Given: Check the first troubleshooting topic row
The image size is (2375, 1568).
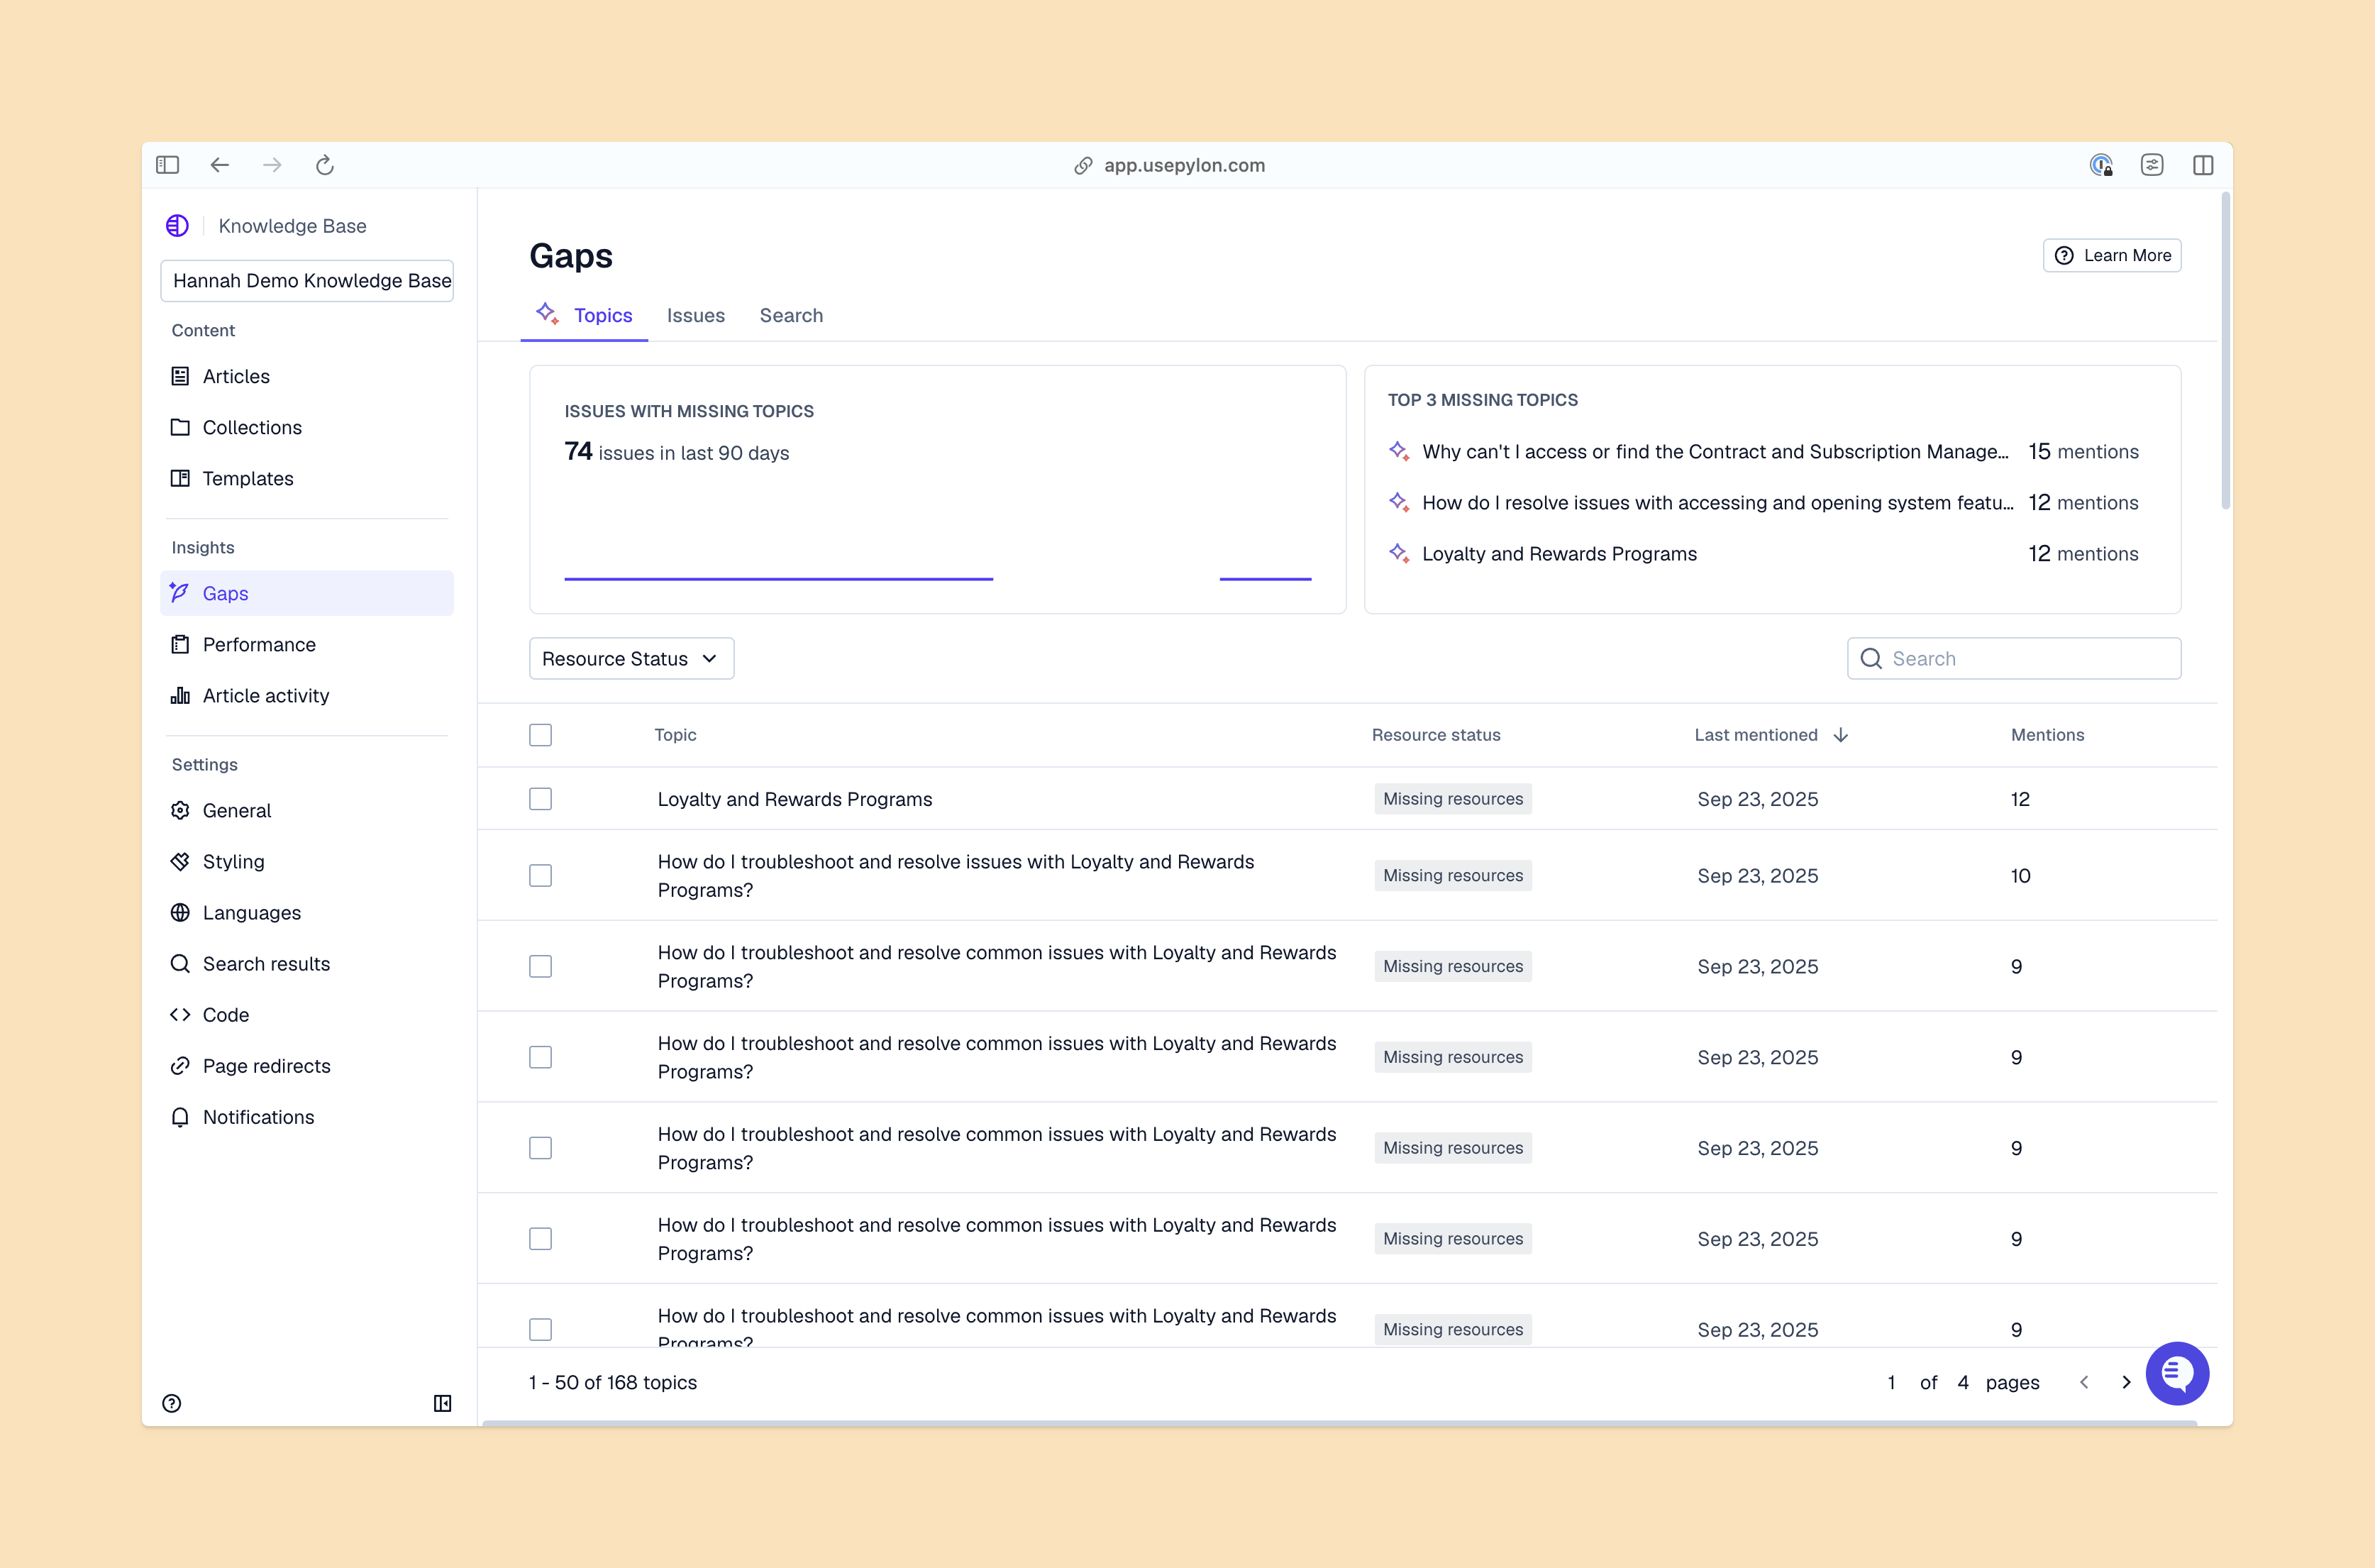Looking at the screenshot, I should click(540, 875).
